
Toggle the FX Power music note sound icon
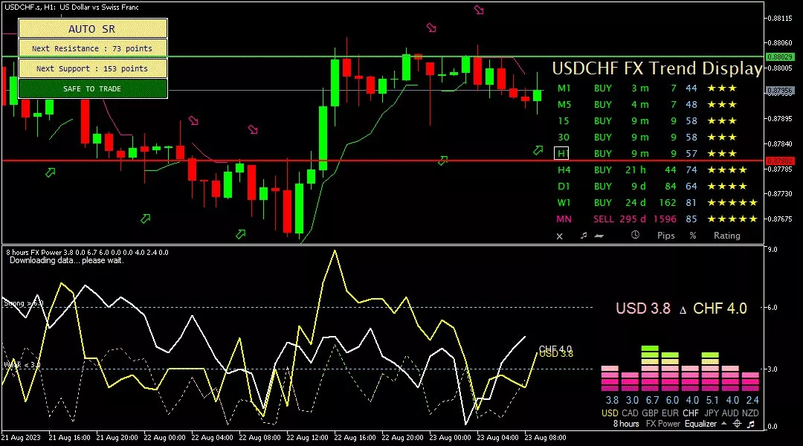tap(751, 424)
